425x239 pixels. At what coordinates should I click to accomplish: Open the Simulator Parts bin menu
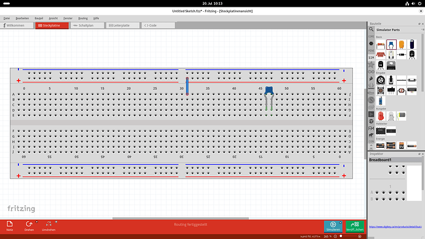423,30
